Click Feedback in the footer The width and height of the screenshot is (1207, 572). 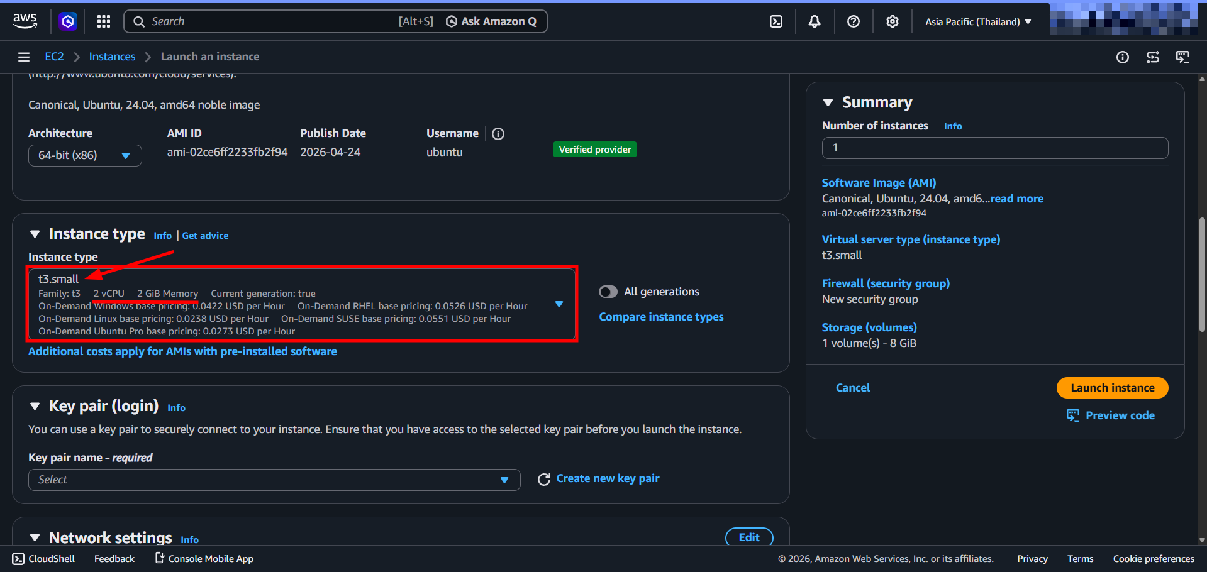[x=114, y=559]
